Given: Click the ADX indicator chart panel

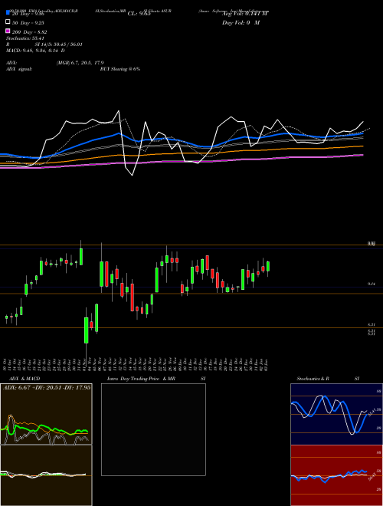Looking at the screenshot, I should pyautogui.click(x=46, y=414).
